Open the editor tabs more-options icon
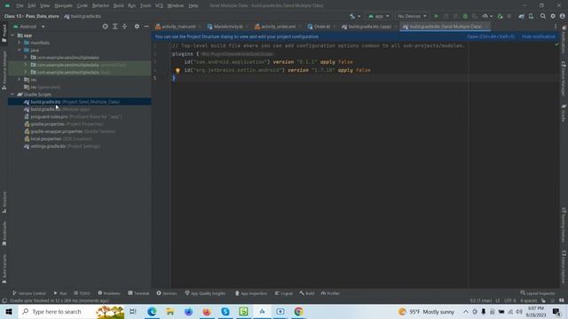This screenshot has width=568, height=319. 556,27
